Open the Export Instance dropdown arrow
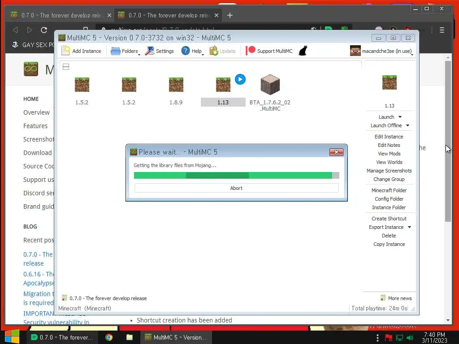This screenshot has width=459, height=344. pyautogui.click(x=409, y=227)
